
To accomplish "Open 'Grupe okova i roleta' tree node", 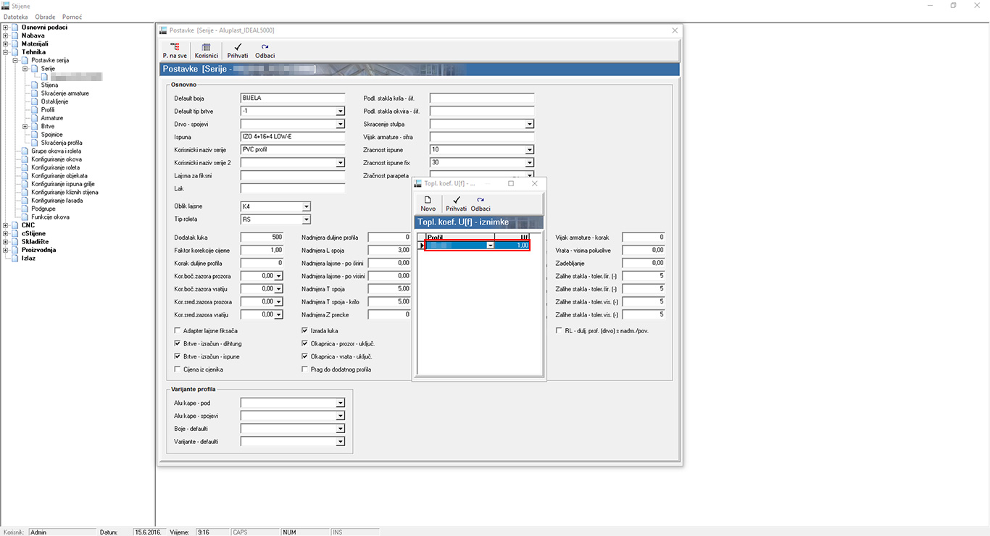I will [x=56, y=151].
